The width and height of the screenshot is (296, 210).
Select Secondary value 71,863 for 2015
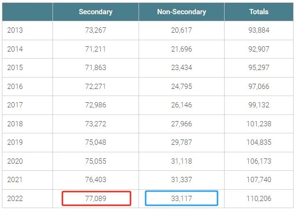pos(96,68)
